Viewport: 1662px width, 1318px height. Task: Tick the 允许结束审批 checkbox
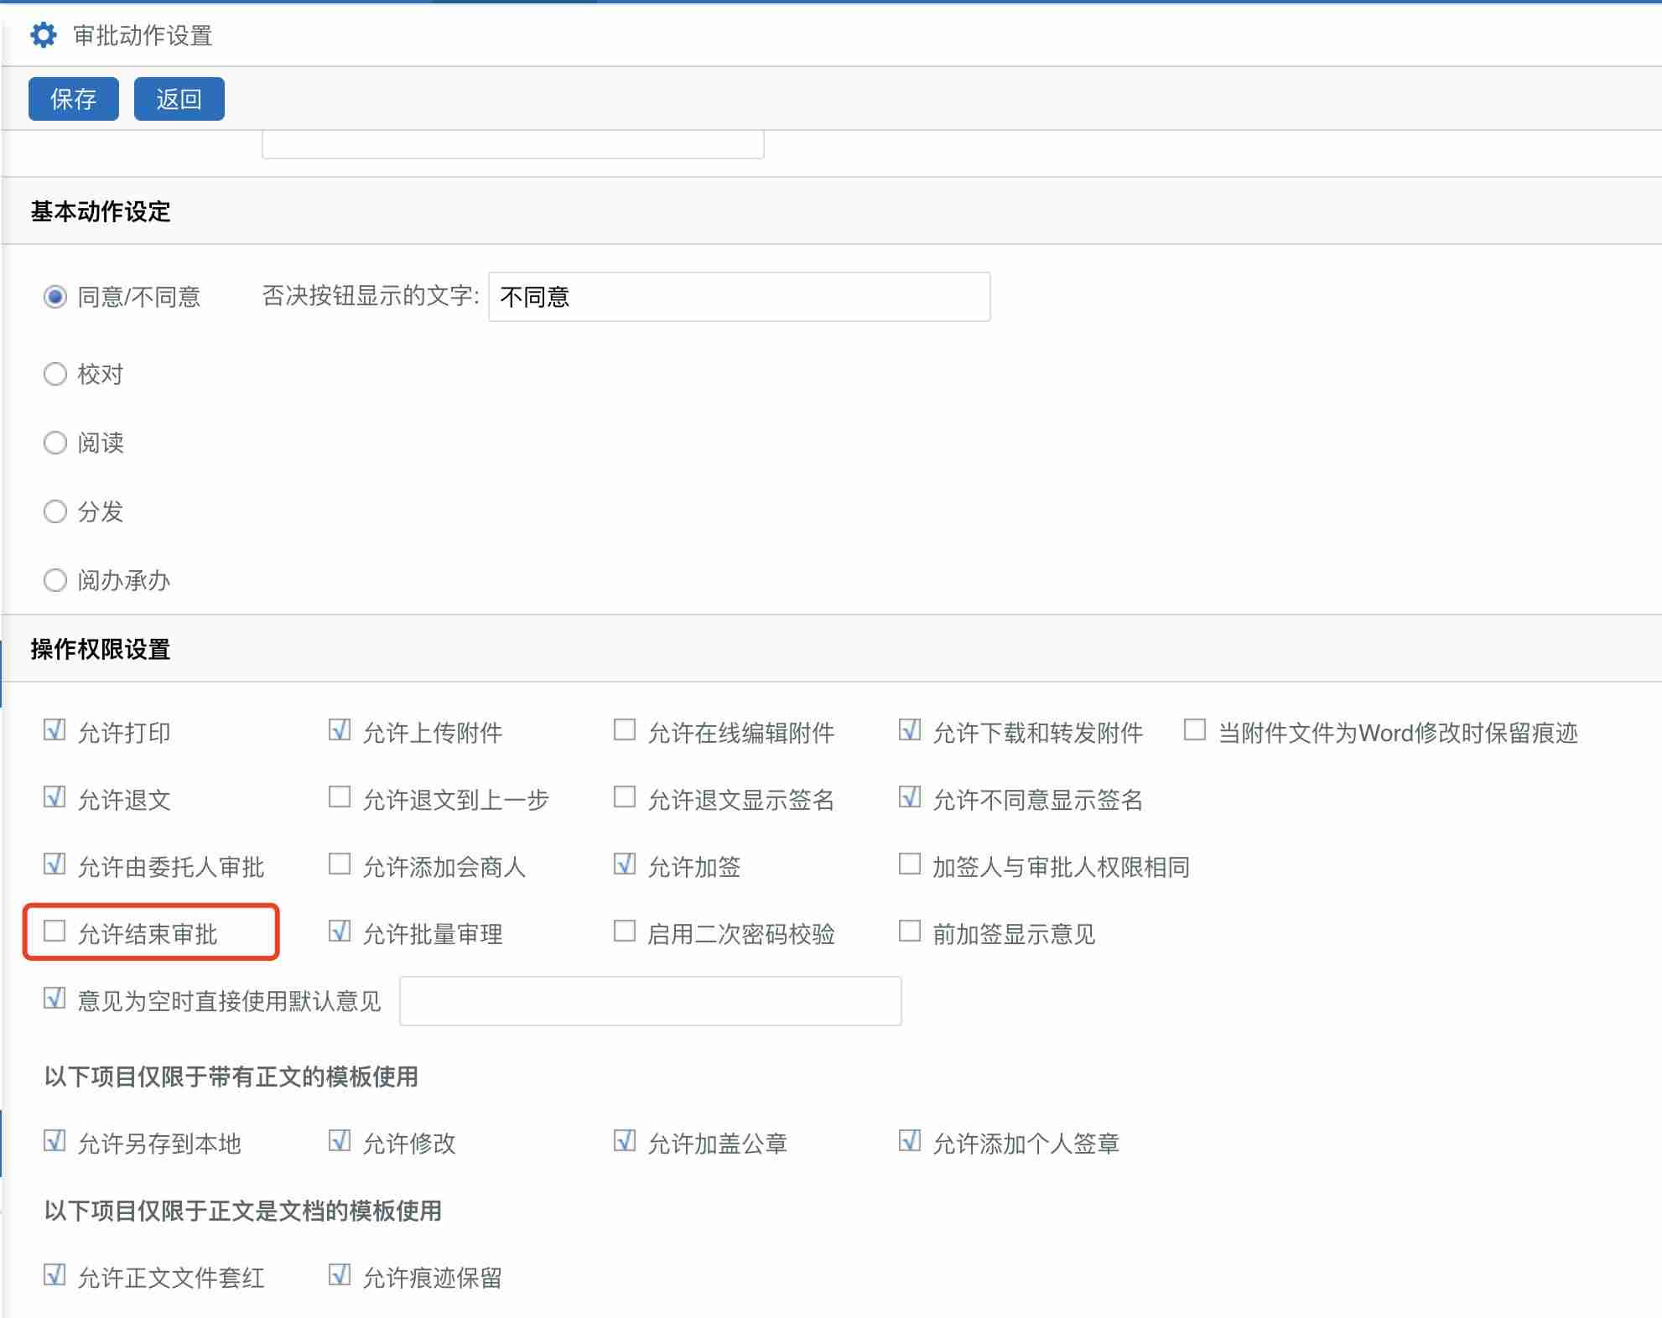tap(55, 931)
